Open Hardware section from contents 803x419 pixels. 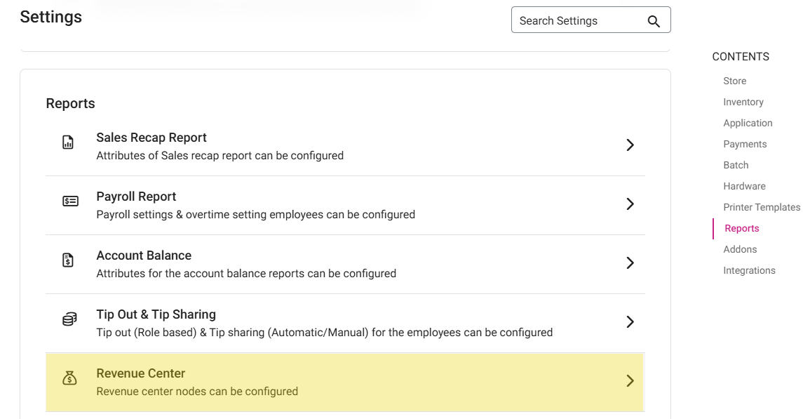[744, 186]
